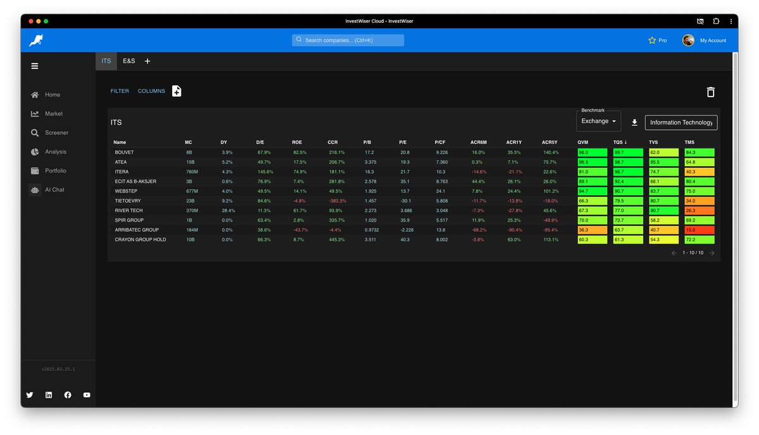Toggle the TQS column sort order
The height and width of the screenshot is (435, 759).
coord(620,142)
